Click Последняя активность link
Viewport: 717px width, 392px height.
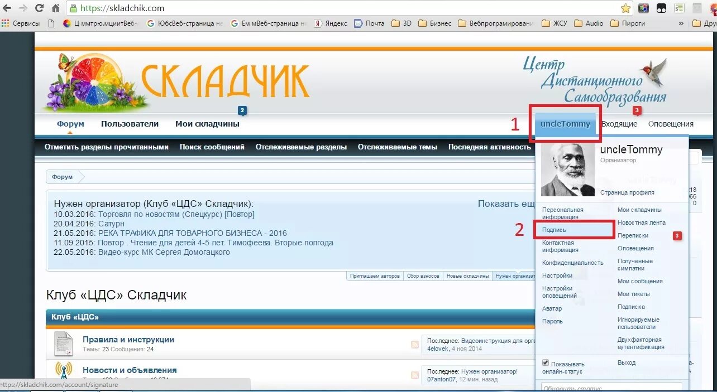click(x=489, y=147)
